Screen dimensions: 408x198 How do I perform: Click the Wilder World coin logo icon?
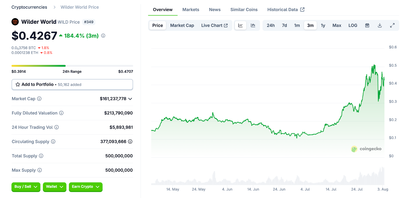(15, 22)
